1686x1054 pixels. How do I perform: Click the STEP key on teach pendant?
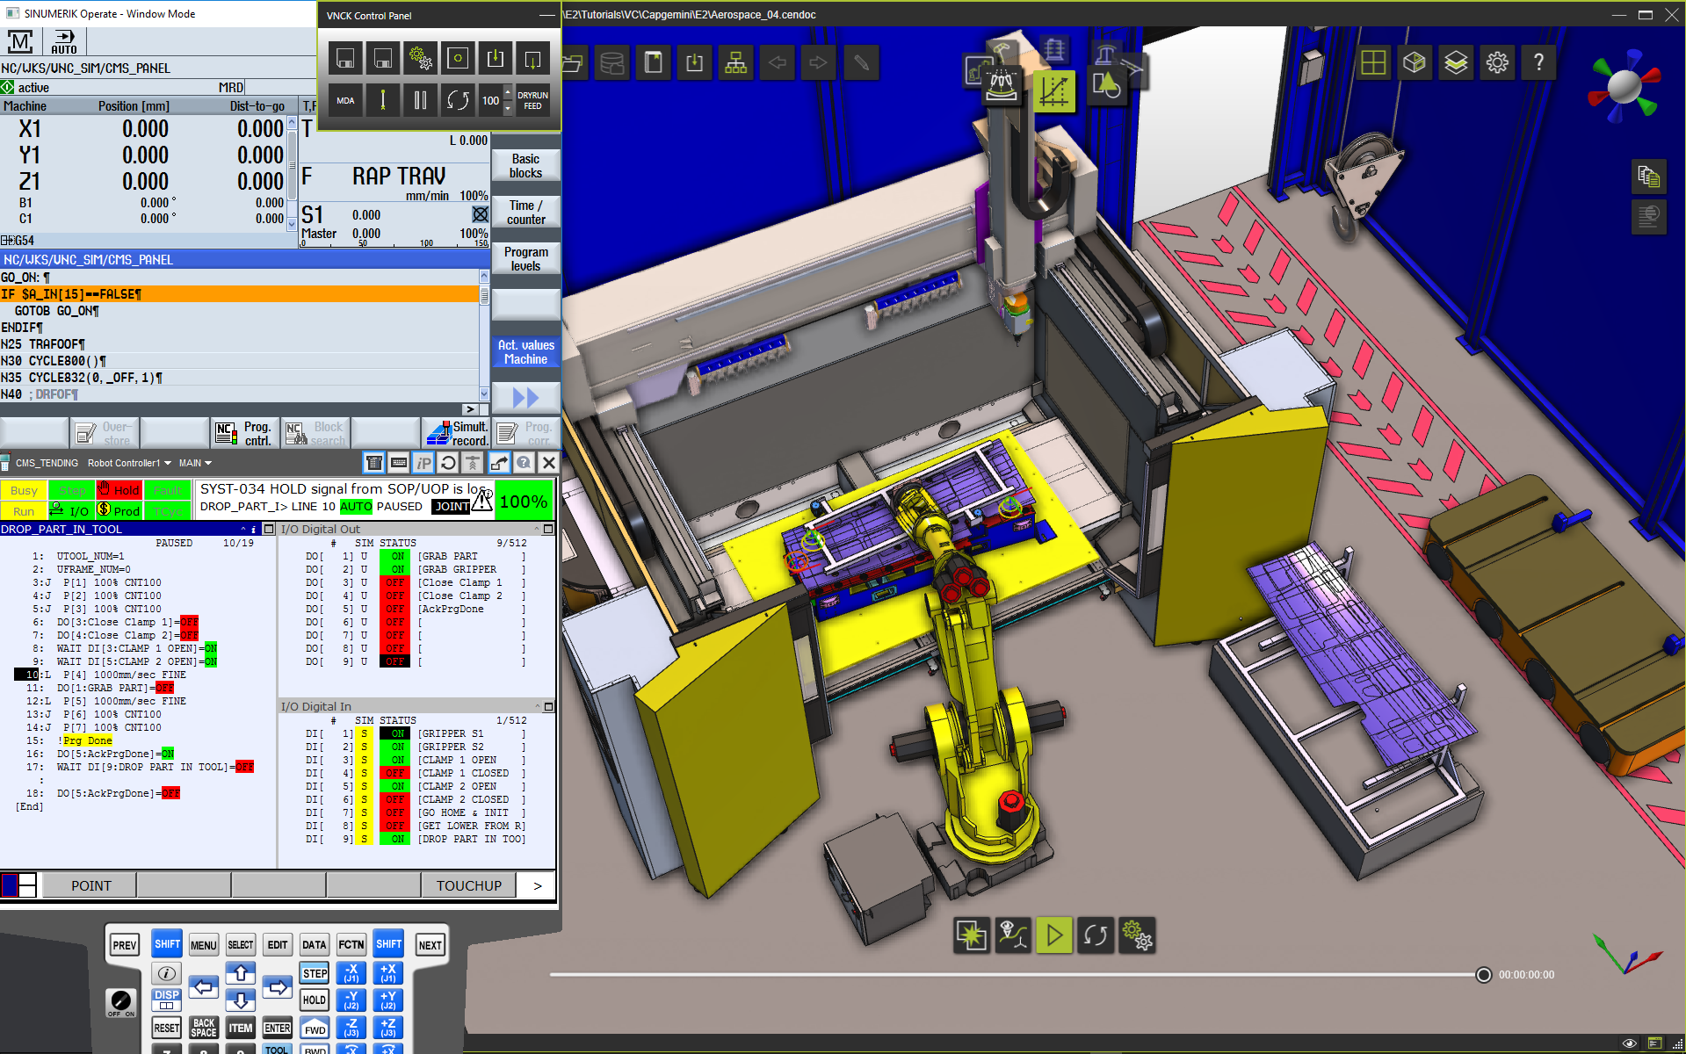pos(315,973)
